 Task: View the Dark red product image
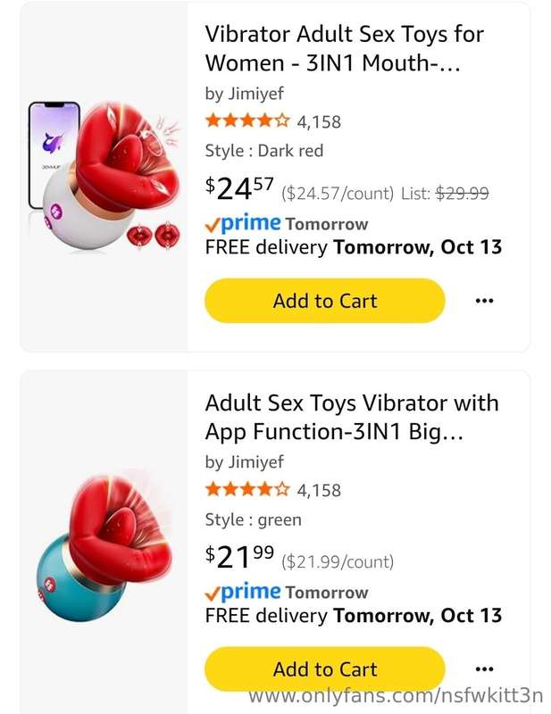pos(104,176)
